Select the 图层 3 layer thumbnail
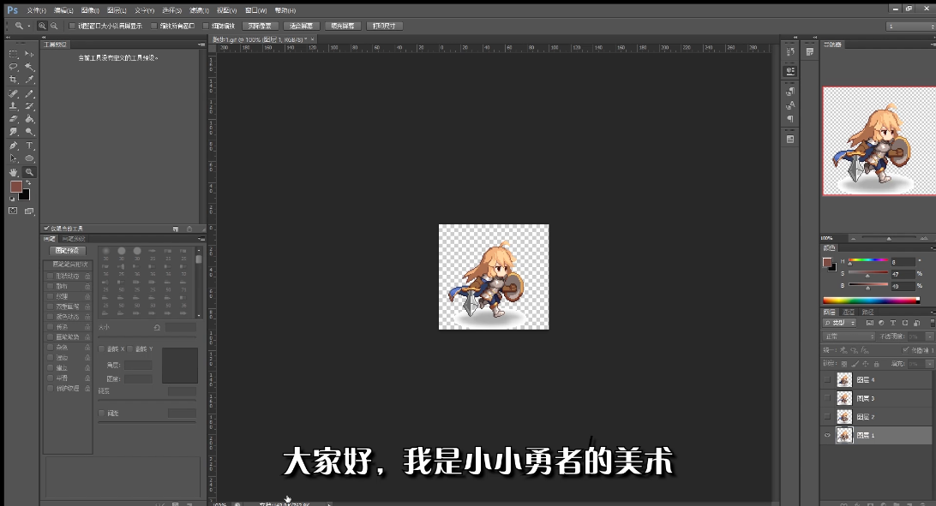Screen dimensions: 936x506 click(x=844, y=398)
